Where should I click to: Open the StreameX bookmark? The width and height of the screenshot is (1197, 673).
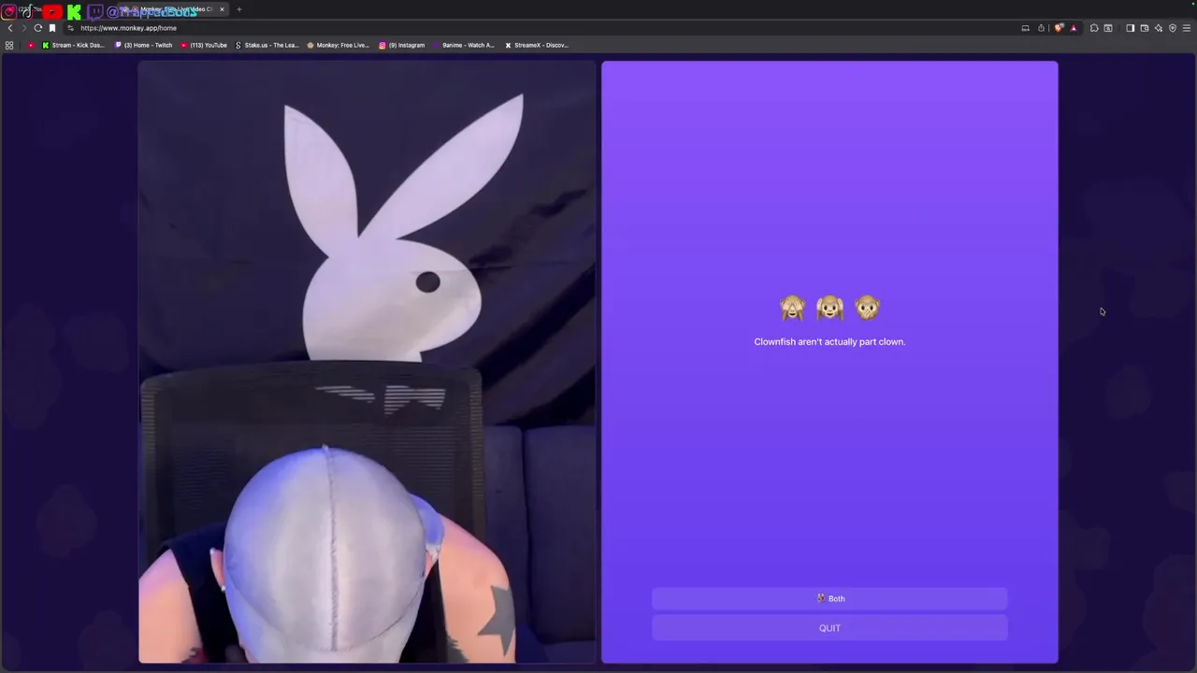click(x=537, y=45)
